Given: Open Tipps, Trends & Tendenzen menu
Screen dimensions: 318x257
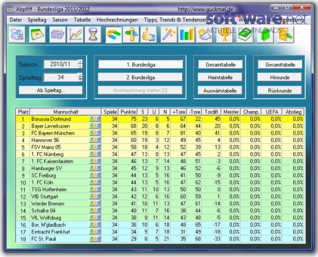Looking at the screenshot, I should click(176, 20).
